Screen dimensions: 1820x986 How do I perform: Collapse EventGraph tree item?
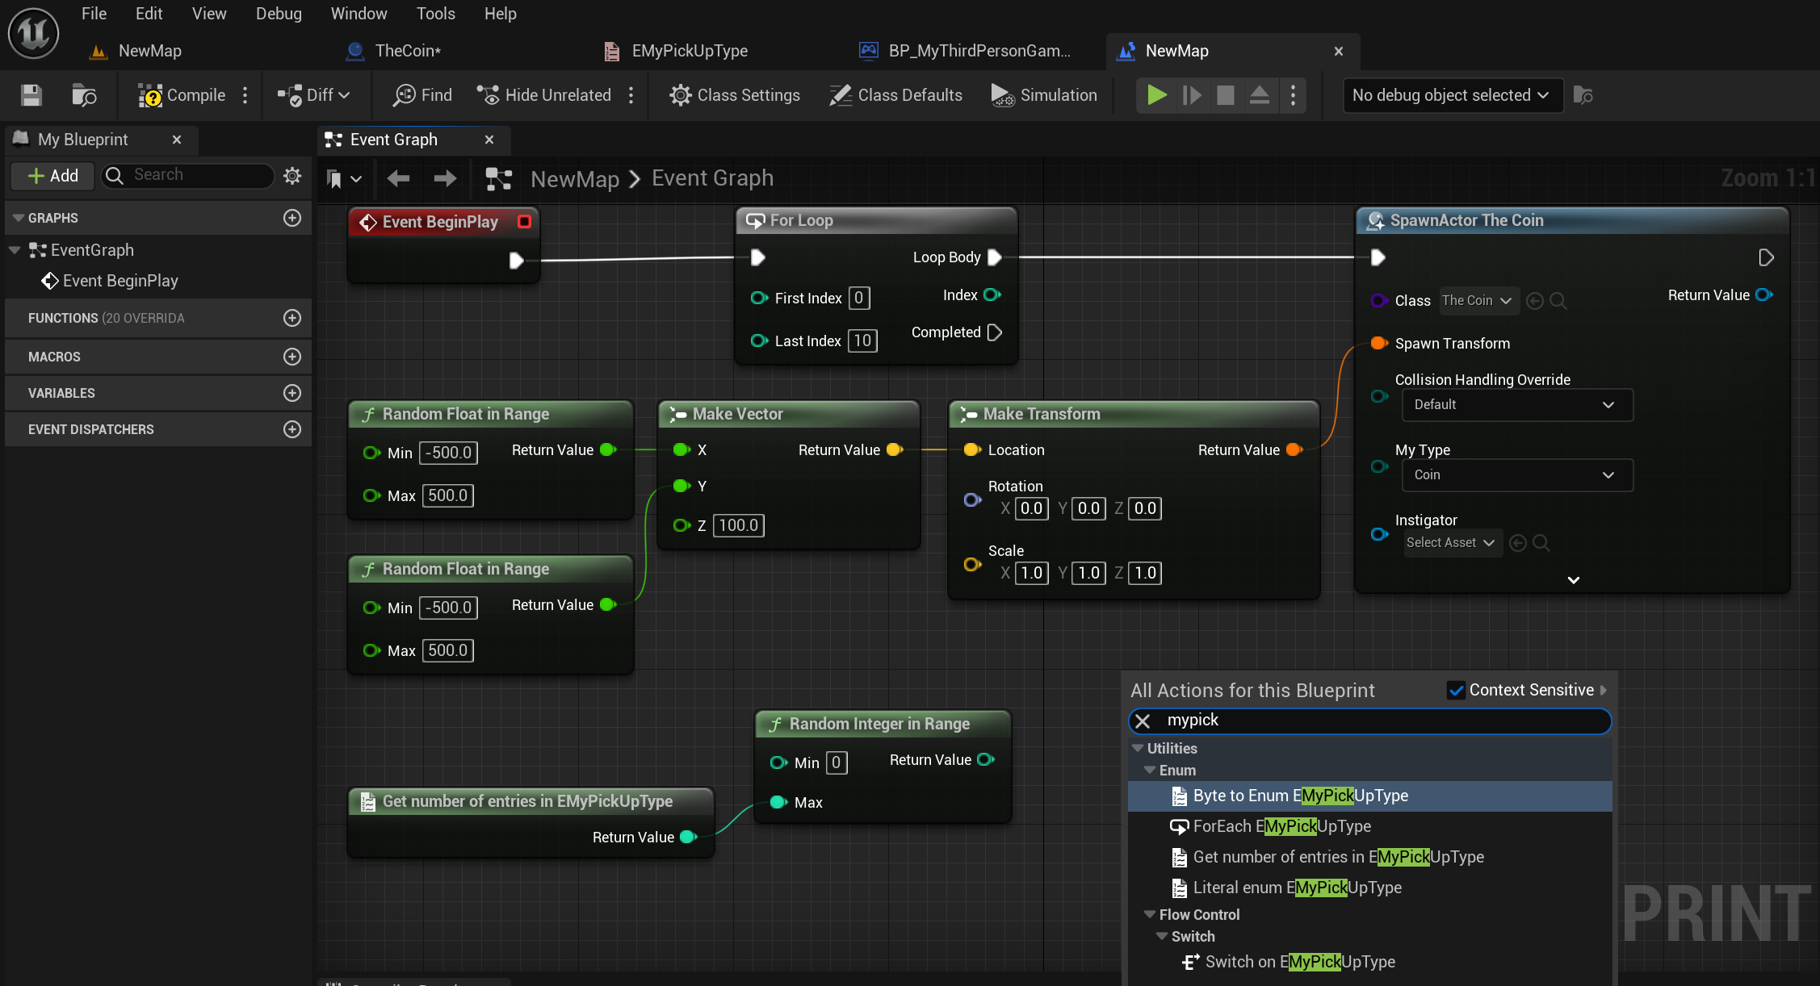14,250
